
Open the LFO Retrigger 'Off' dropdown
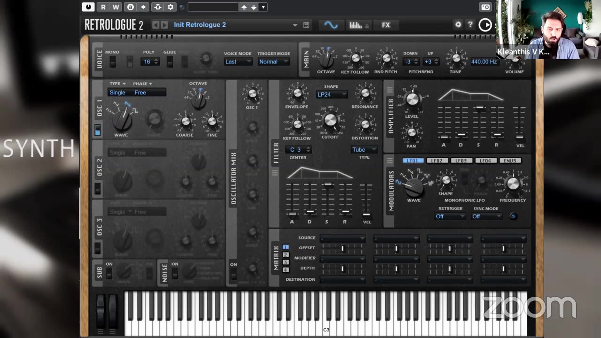coord(450,216)
